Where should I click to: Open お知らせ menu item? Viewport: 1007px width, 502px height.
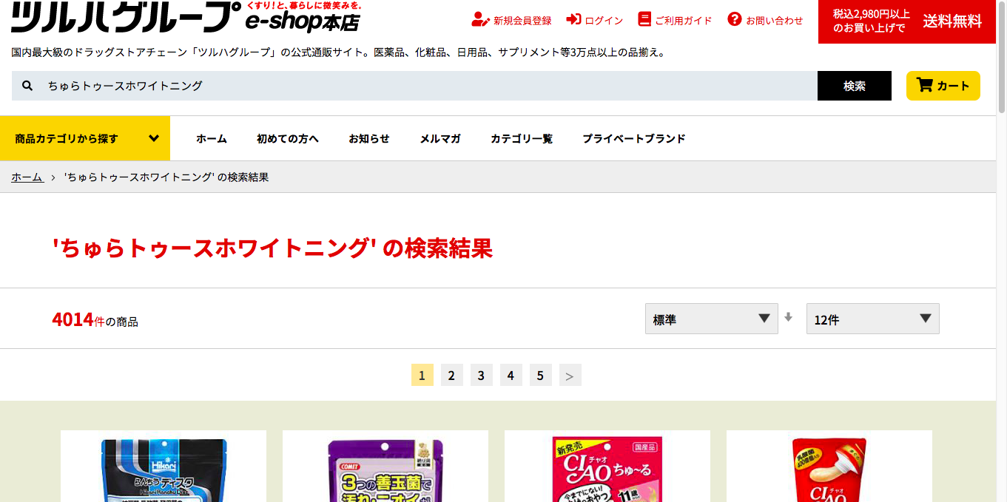coord(369,138)
